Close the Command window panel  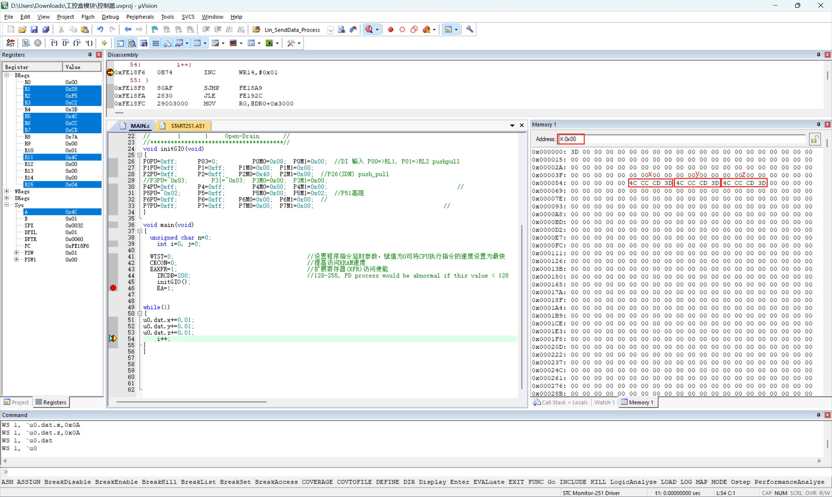point(827,415)
